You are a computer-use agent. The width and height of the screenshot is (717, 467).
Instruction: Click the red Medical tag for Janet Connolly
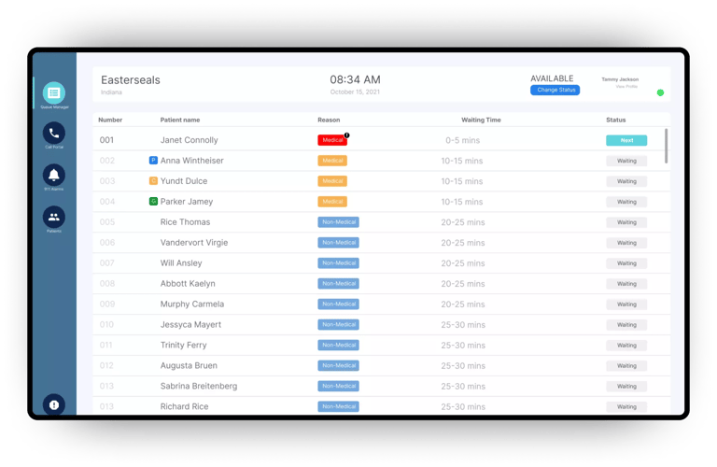tap(332, 140)
